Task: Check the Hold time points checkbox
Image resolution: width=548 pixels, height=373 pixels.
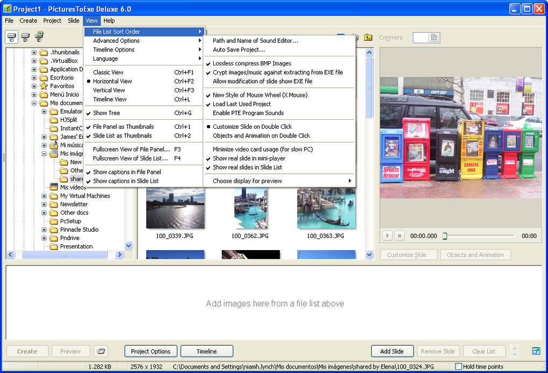Action: [458, 367]
